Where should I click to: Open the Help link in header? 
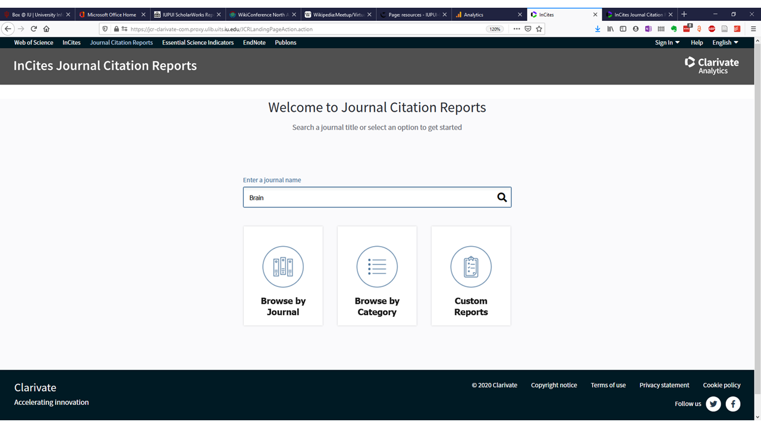[x=697, y=43]
